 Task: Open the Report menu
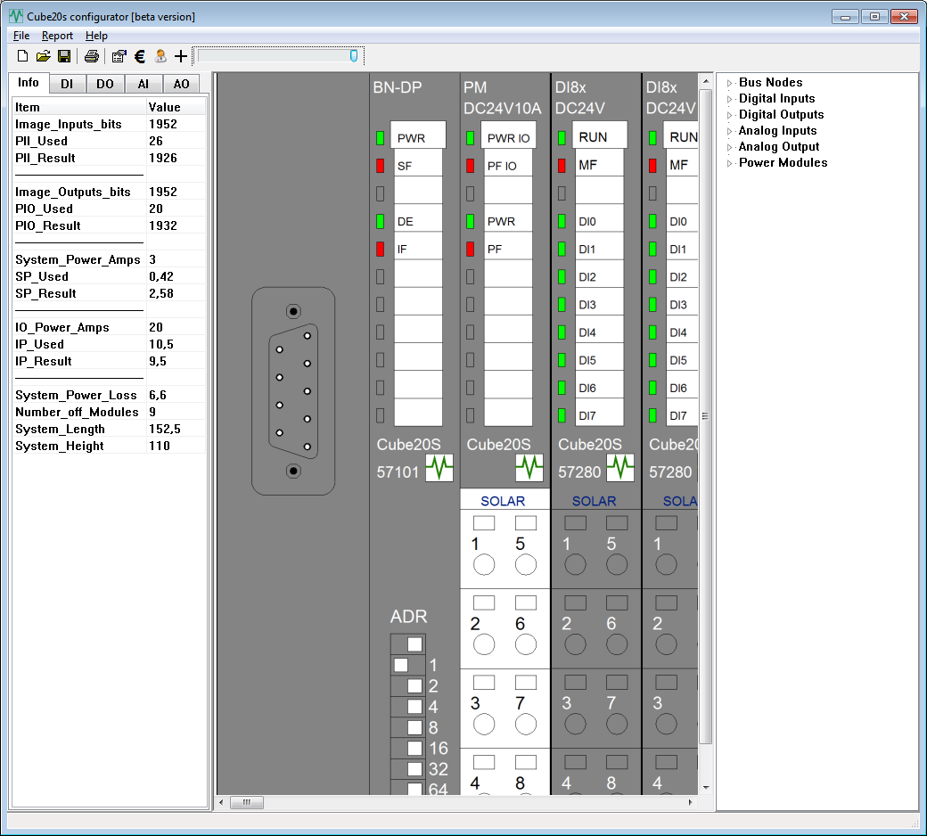pos(57,36)
